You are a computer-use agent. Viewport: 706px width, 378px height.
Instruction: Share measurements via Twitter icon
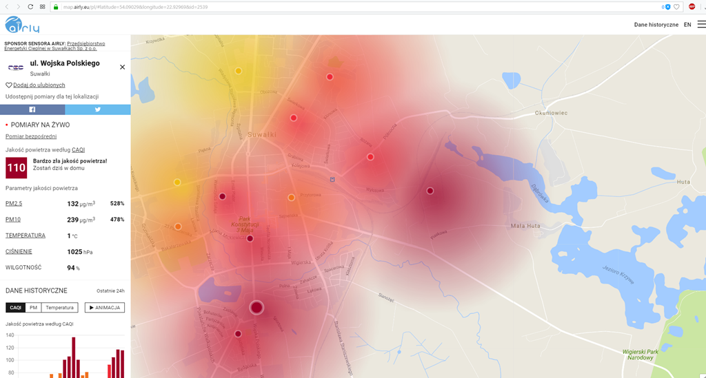click(98, 109)
